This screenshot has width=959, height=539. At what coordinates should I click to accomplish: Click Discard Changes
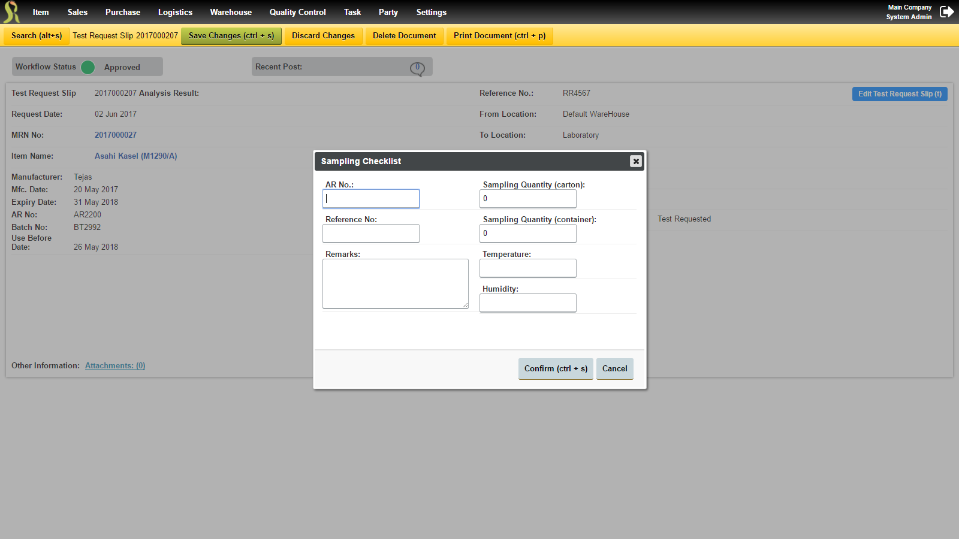coord(323,35)
